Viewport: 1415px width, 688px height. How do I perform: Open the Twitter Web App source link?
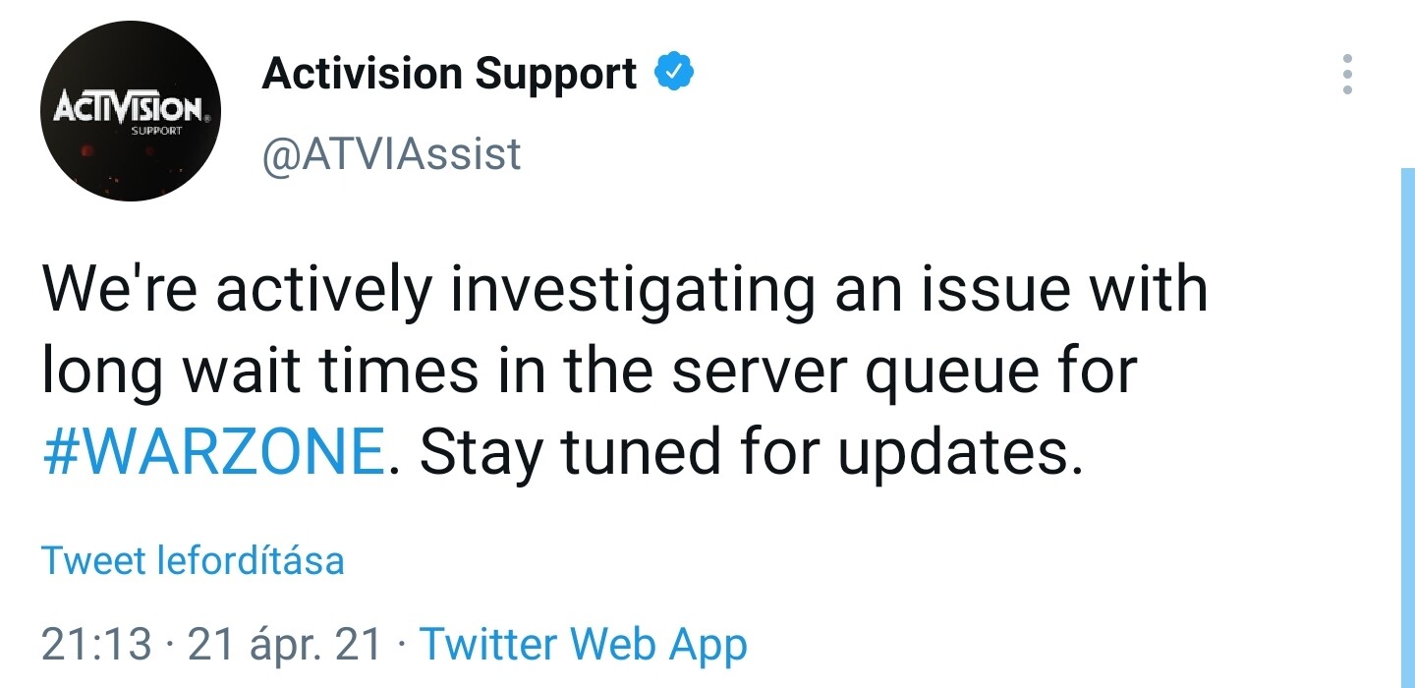[x=584, y=646]
